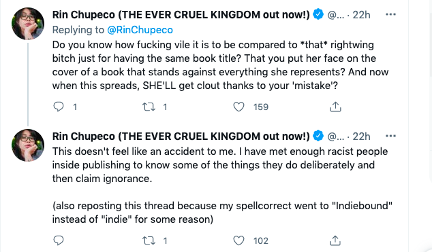Click verified badge on first tweet
432x252 pixels.
[x=318, y=14]
